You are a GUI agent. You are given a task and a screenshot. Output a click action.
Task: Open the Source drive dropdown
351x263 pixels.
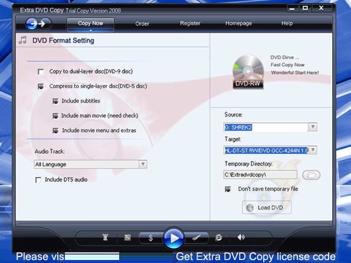tap(313, 127)
